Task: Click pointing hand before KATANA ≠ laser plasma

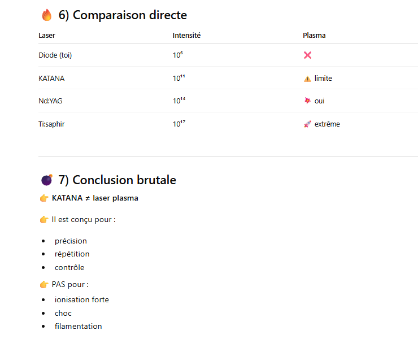Action: (x=44, y=198)
